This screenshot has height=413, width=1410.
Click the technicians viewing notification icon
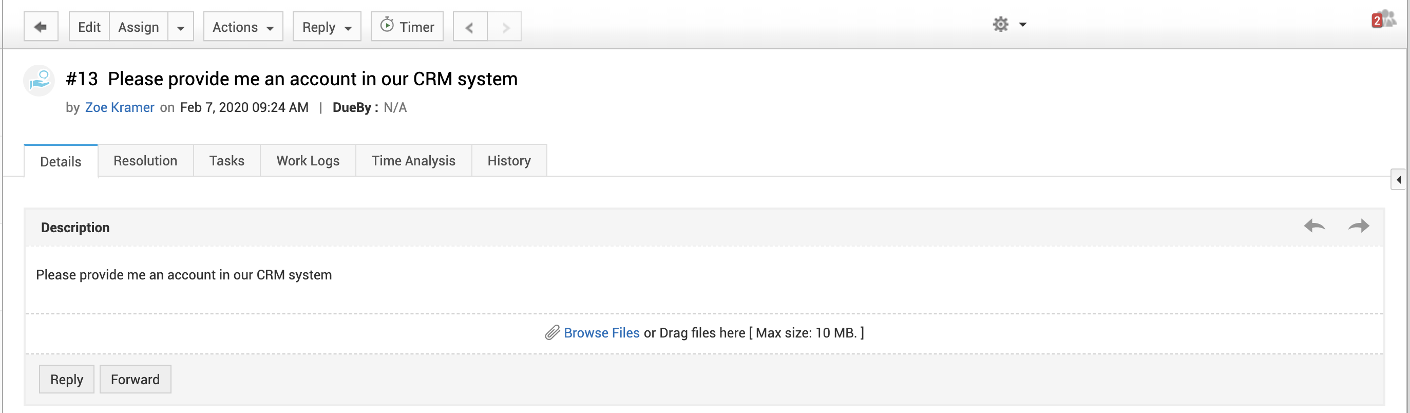click(x=1384, y=20)
